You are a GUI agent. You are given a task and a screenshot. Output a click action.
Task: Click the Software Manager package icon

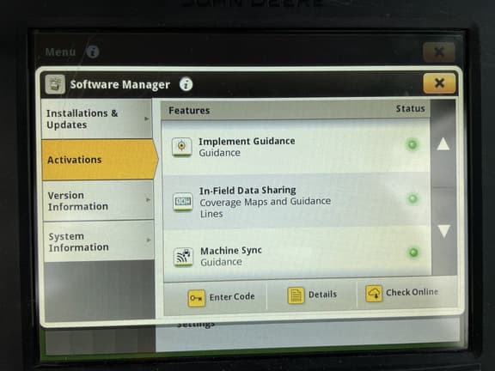coord(55,84)
